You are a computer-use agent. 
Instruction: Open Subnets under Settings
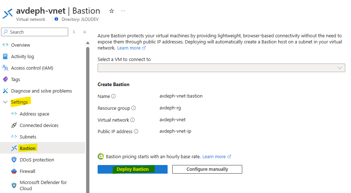(28, 137)
